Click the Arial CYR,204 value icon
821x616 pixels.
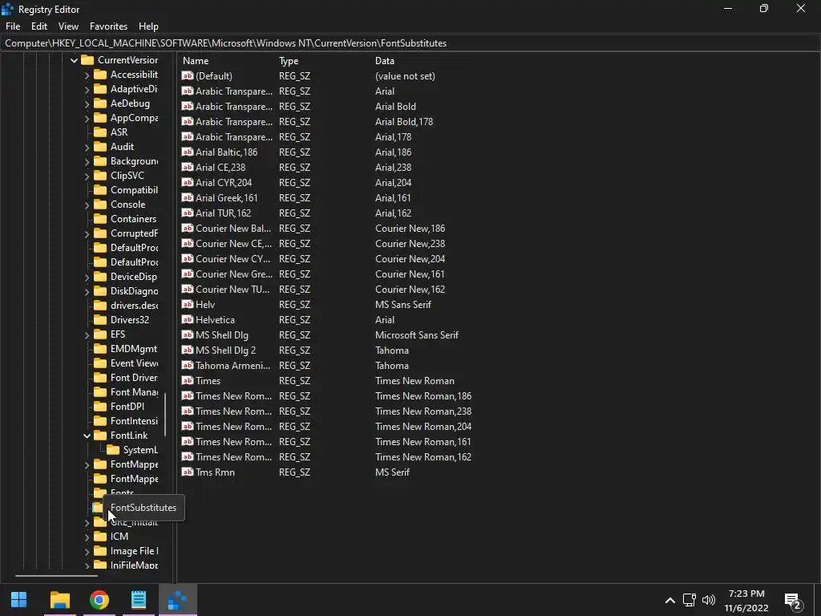click(x=188, y=182)
